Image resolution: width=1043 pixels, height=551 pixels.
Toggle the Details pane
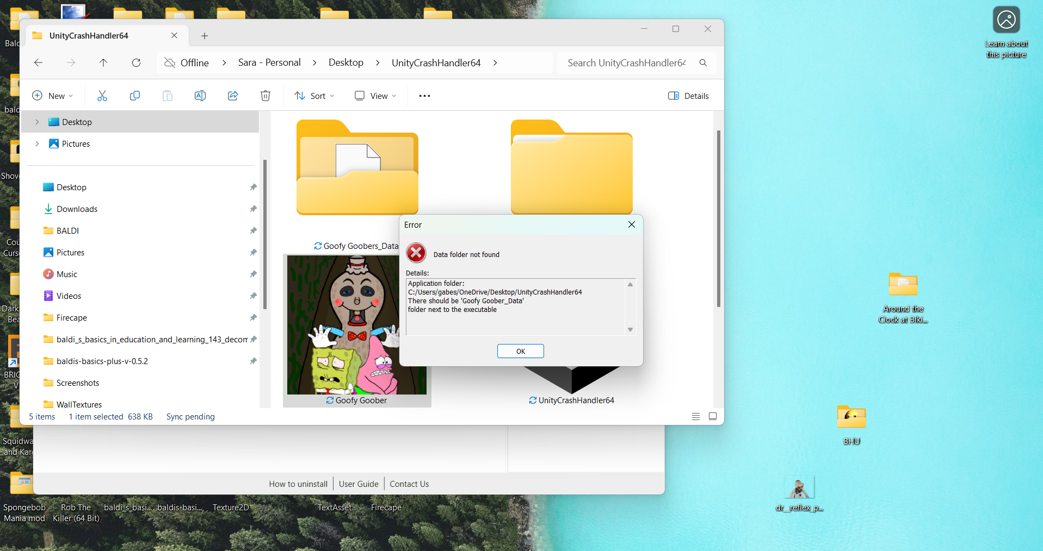tap(688, 96)
